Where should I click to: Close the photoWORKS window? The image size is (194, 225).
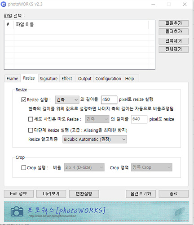185,4
